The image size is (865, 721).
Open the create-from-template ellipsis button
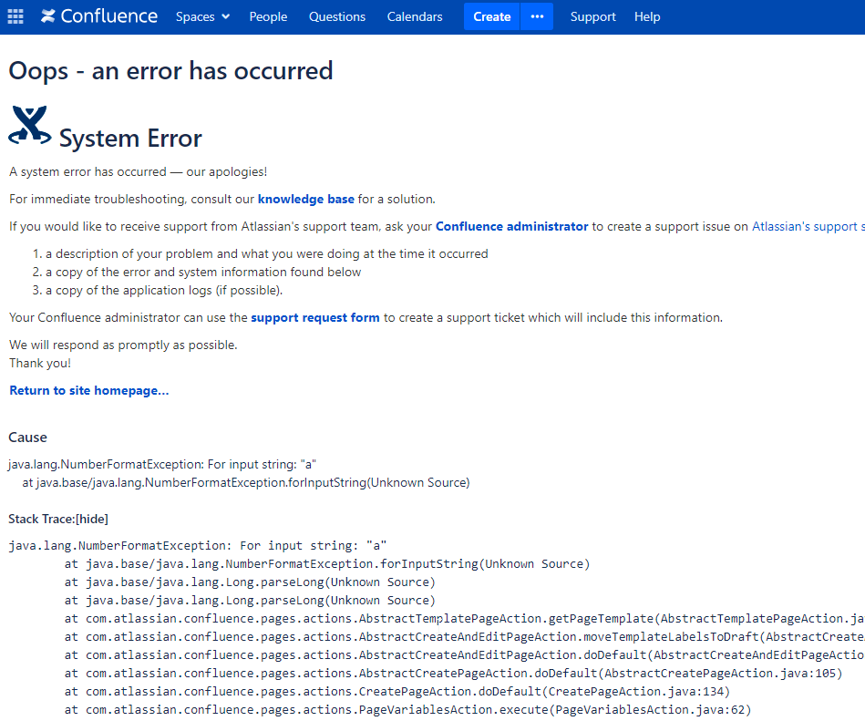tap(537, 16)
